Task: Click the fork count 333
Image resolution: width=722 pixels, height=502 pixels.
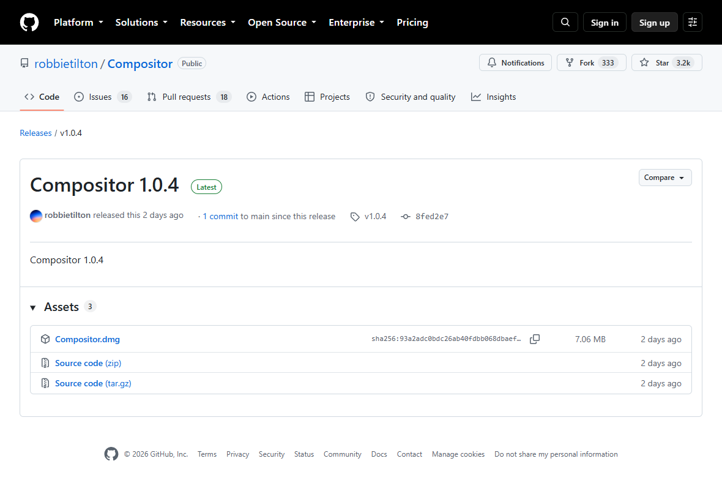Action: pyautogui.click(x=608, y=62)
